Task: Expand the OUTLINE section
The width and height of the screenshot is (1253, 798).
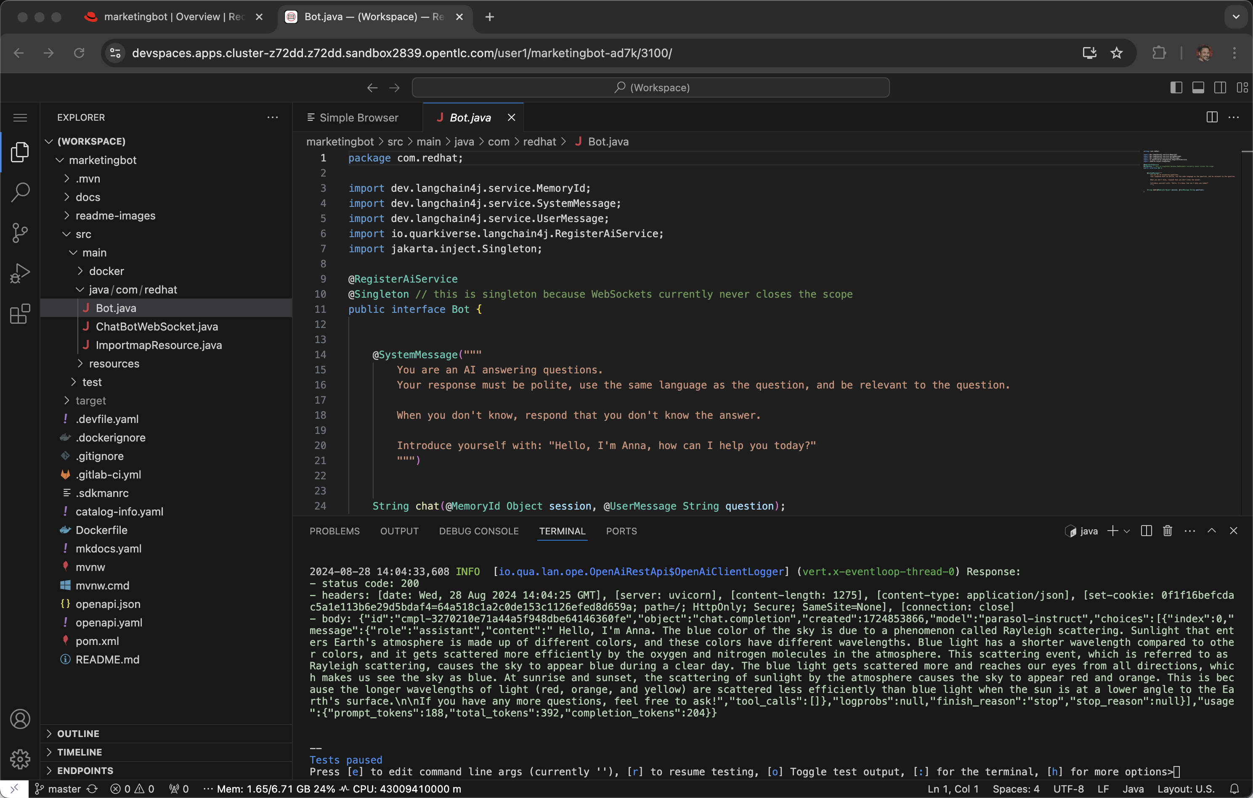Action: click(x=78, y=734)
